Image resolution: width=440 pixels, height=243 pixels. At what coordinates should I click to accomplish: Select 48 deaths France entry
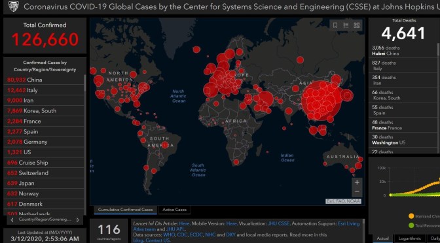click(x=403, y=125)
